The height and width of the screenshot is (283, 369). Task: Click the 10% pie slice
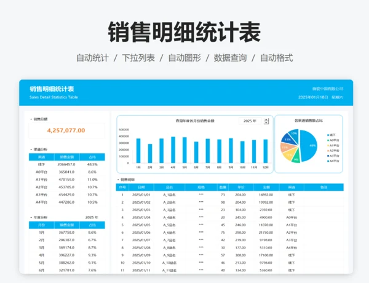tap(294, 134)
